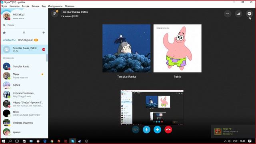Open Windows taskbar search
Screen dimensions: 256x144
tap(10, 141)
